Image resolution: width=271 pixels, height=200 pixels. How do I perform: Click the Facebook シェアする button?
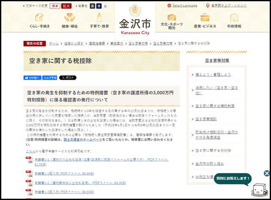point(50,78)
